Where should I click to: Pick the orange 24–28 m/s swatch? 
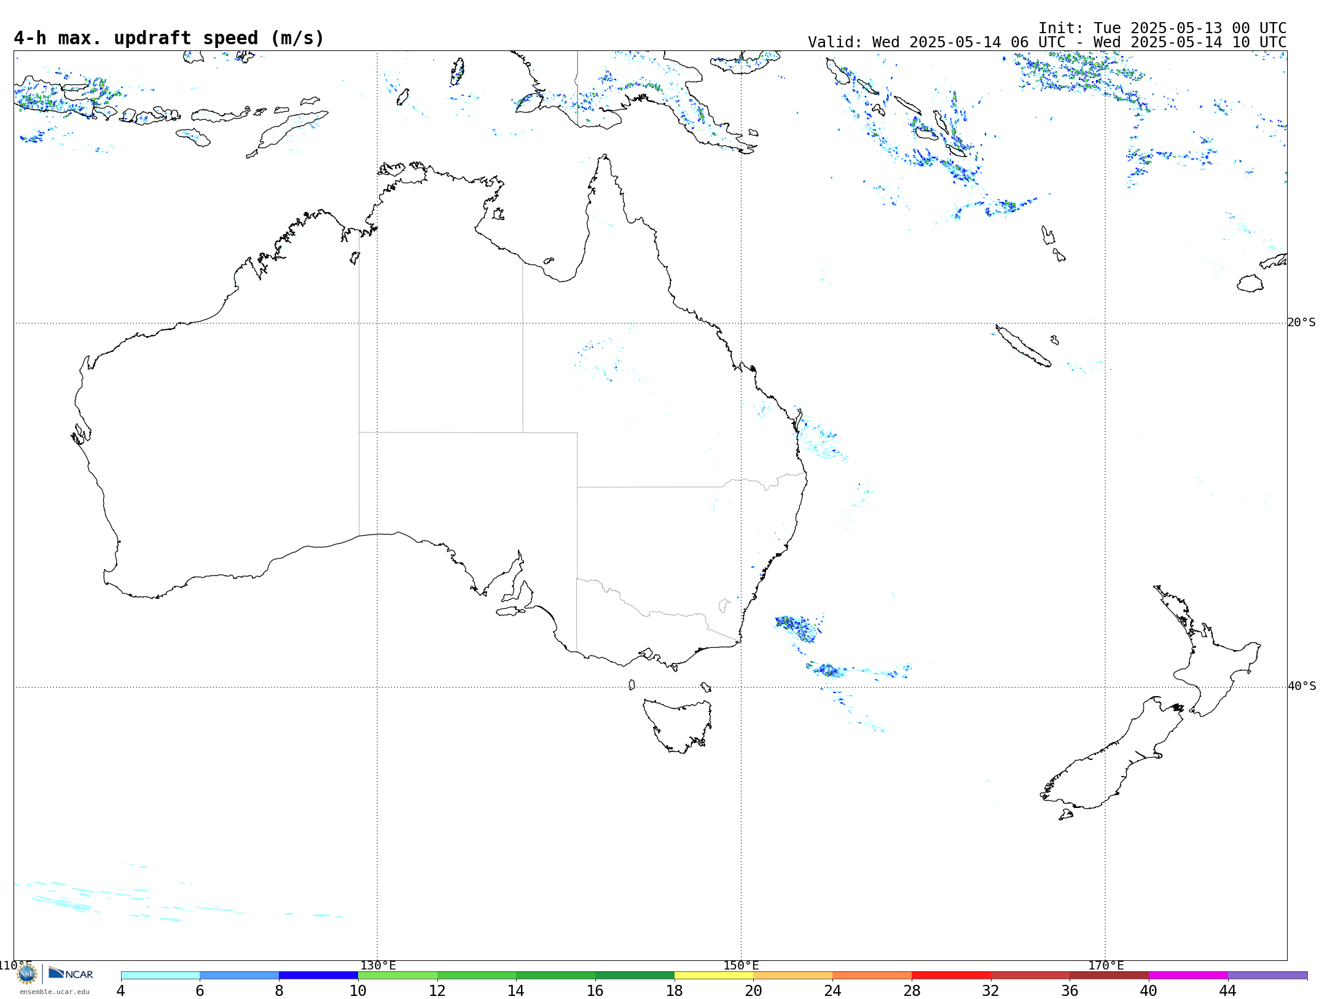[872, 976]
